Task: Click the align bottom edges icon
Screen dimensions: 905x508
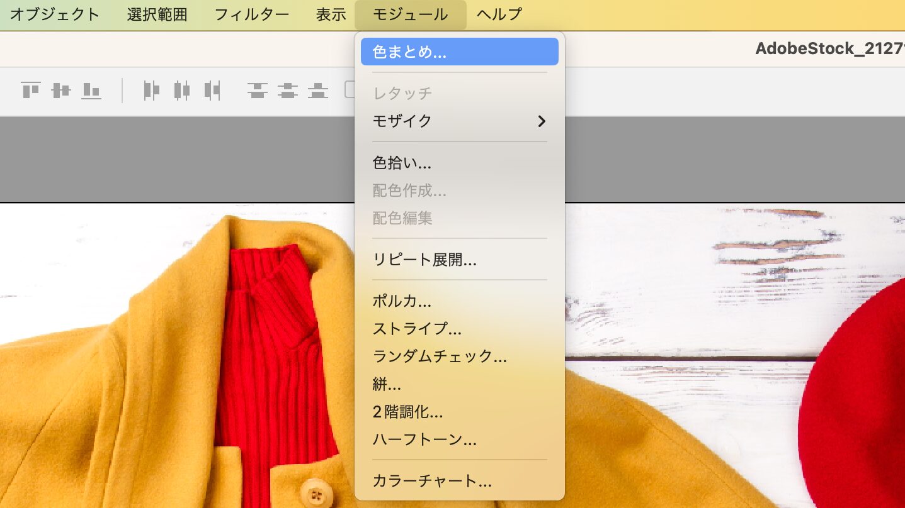Action: pos(91,91)
